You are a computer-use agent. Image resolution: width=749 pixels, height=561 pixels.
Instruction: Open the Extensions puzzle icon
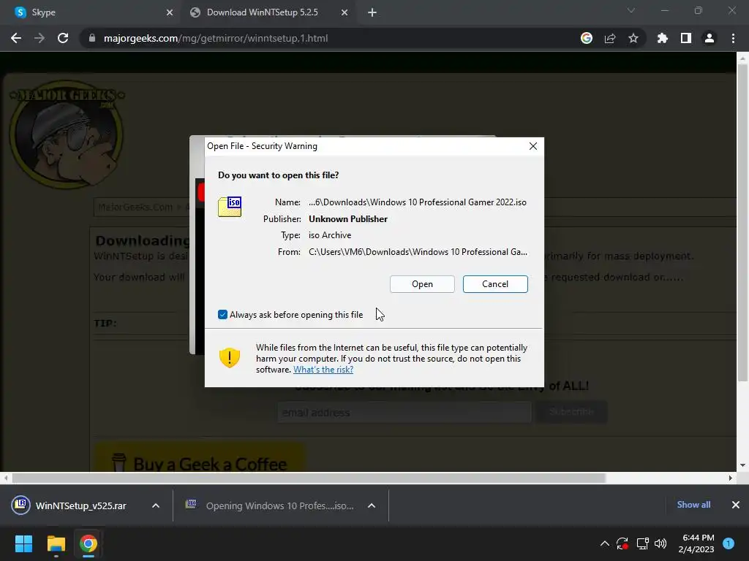point(662,38)
